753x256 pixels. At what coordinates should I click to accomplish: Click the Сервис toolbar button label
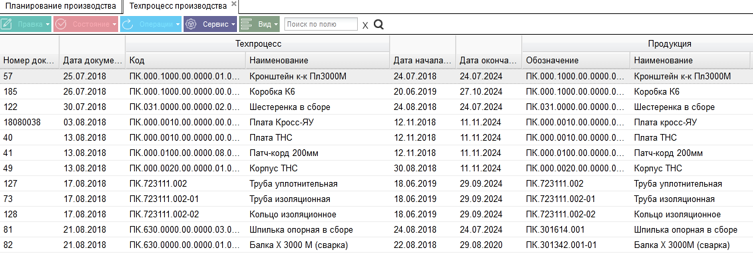point(216,24)
